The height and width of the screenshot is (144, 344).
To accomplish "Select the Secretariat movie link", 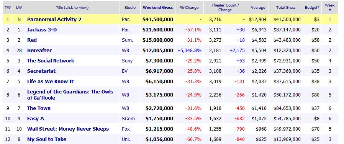I will [41, 71].
